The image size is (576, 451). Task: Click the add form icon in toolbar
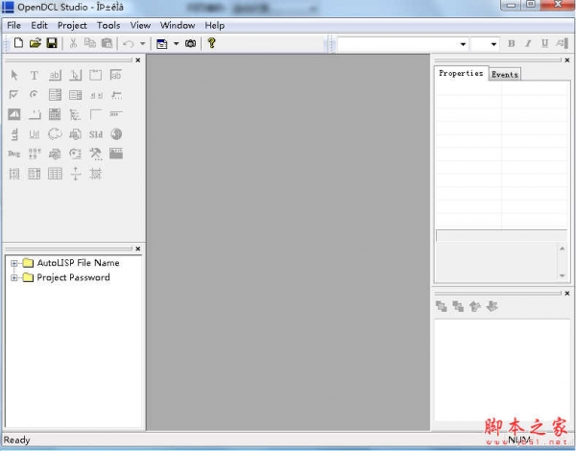161,44
